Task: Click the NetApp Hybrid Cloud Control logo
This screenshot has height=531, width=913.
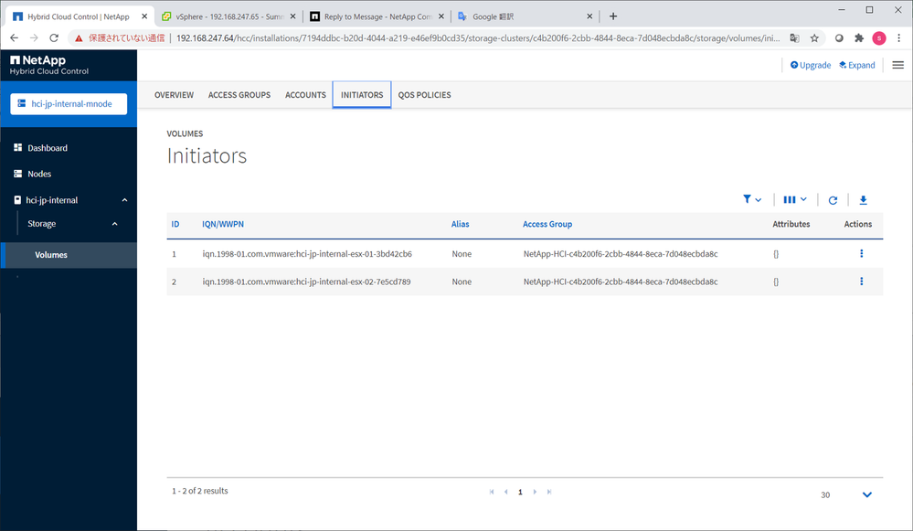Action: pyautogui.click(x=49, y=65)
